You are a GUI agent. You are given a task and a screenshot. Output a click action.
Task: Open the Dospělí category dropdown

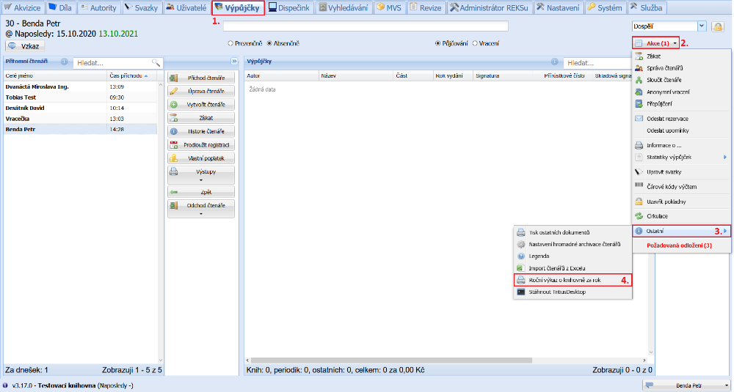click(702, 26)
